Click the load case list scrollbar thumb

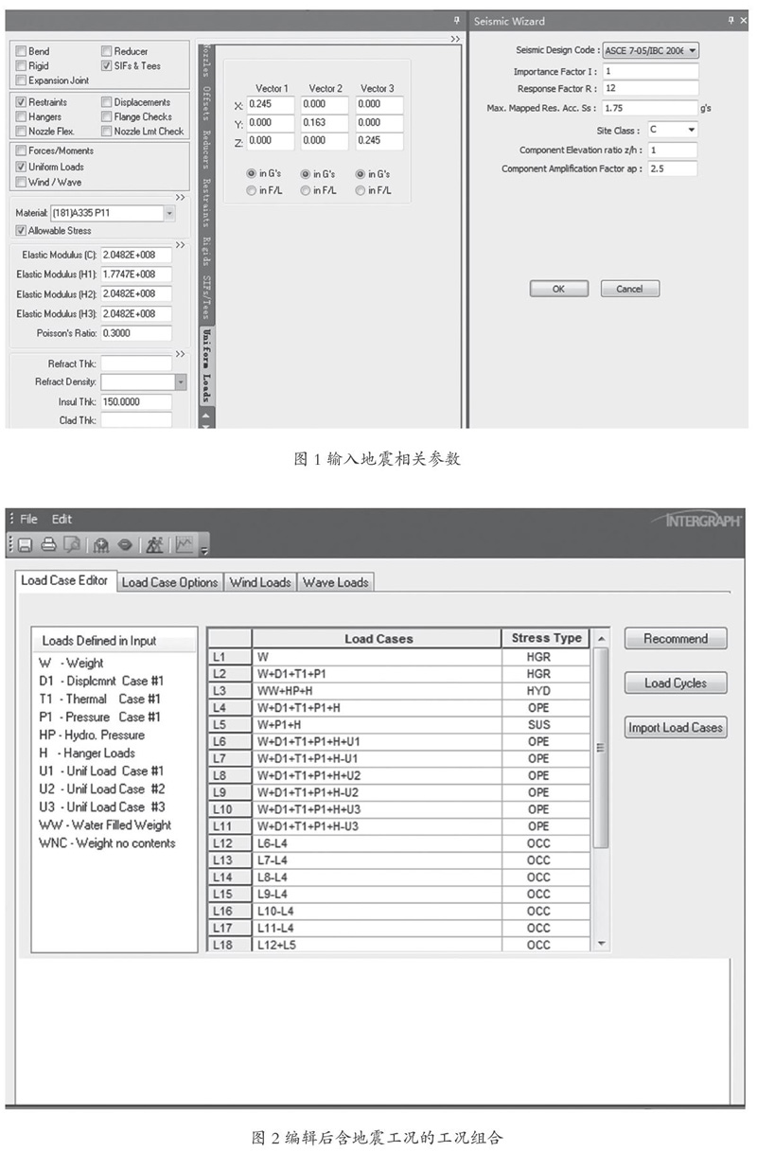(x=602, y=748)
